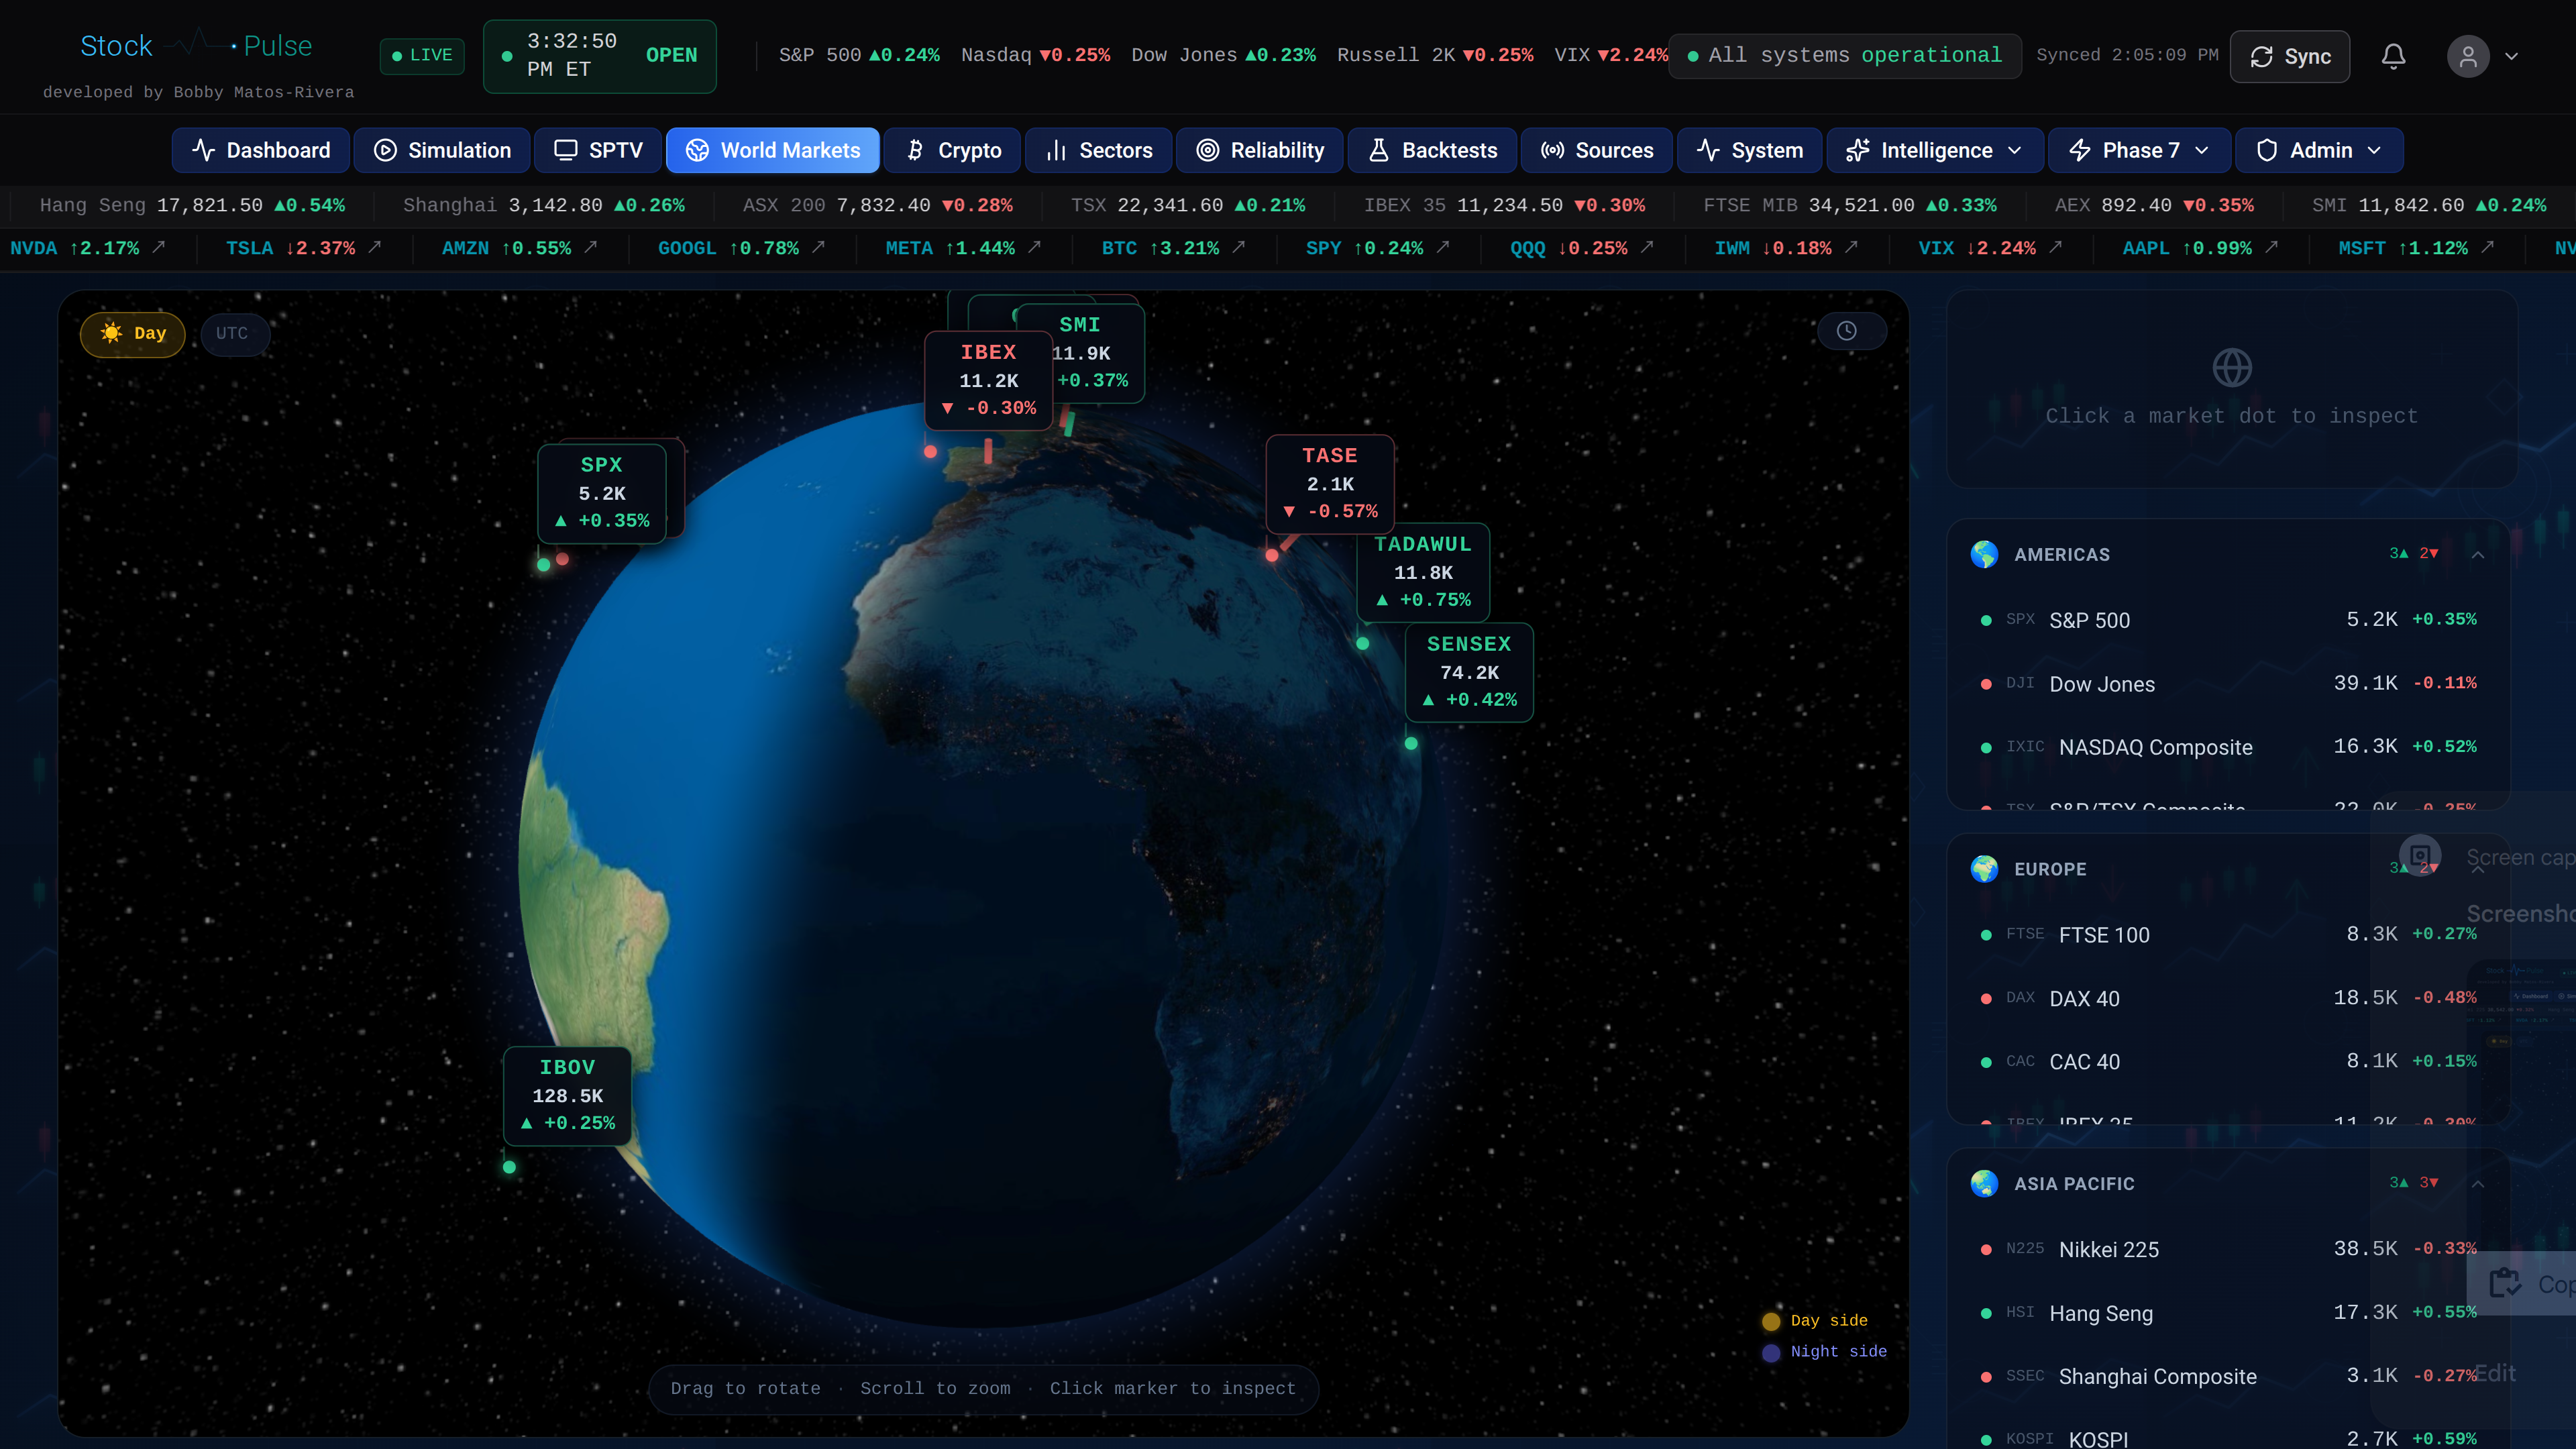Open the notifications bell
2576x1449 pixels.
2393,56
